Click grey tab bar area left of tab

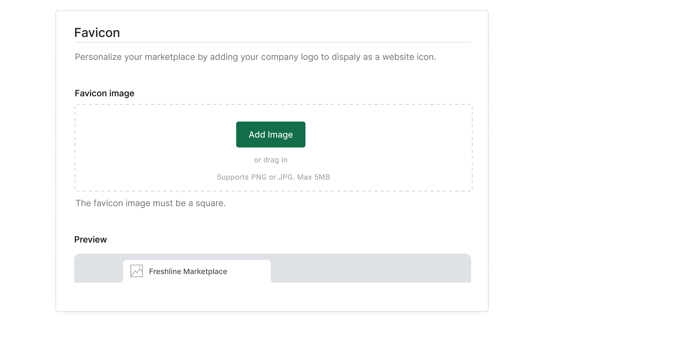tap(98, 268)
